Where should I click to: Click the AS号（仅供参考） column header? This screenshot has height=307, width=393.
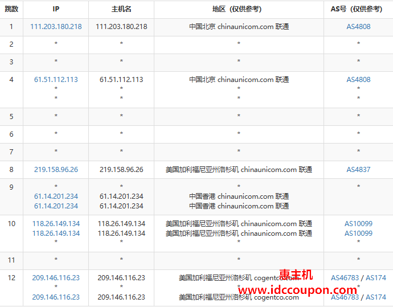point(358,9)
